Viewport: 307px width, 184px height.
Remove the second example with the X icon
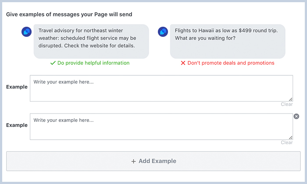click(x=296, y=117)
